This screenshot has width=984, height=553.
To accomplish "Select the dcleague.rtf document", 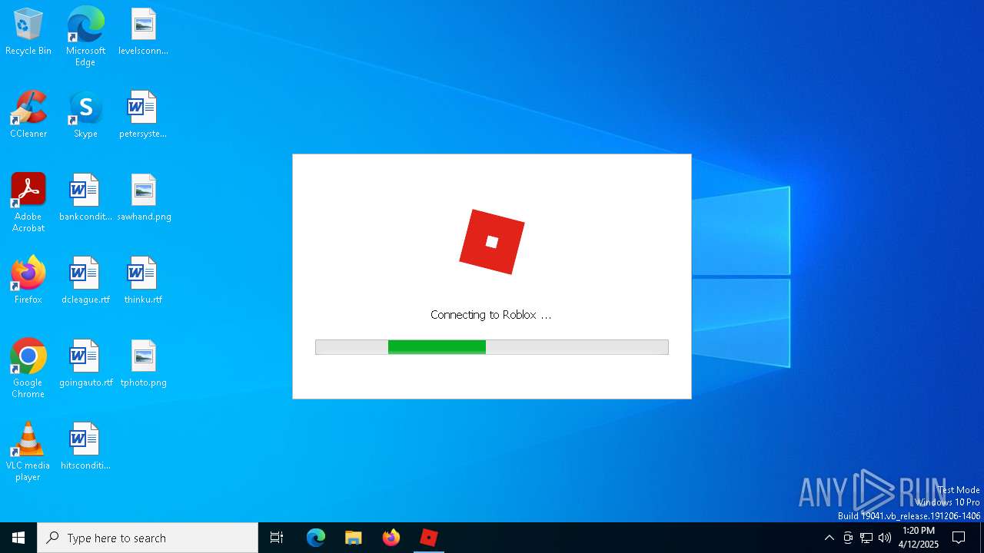I will point(85,281).
